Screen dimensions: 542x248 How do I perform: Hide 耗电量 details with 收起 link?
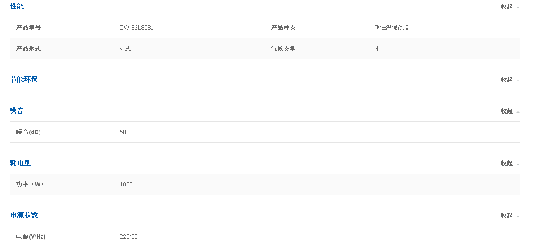coord(506,163)
